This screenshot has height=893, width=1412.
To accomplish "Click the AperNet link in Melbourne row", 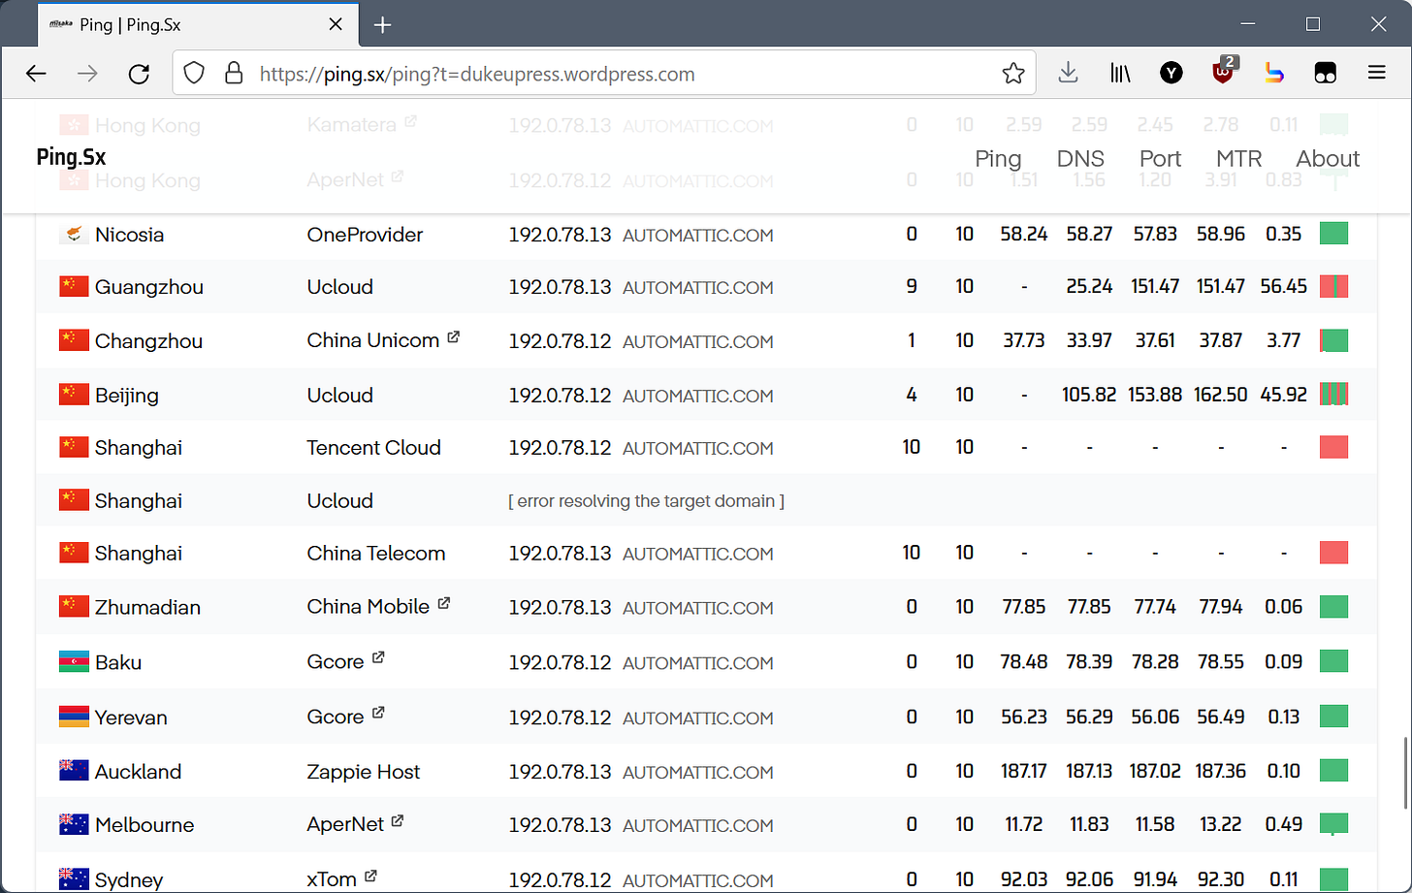I will coord(345,825).
